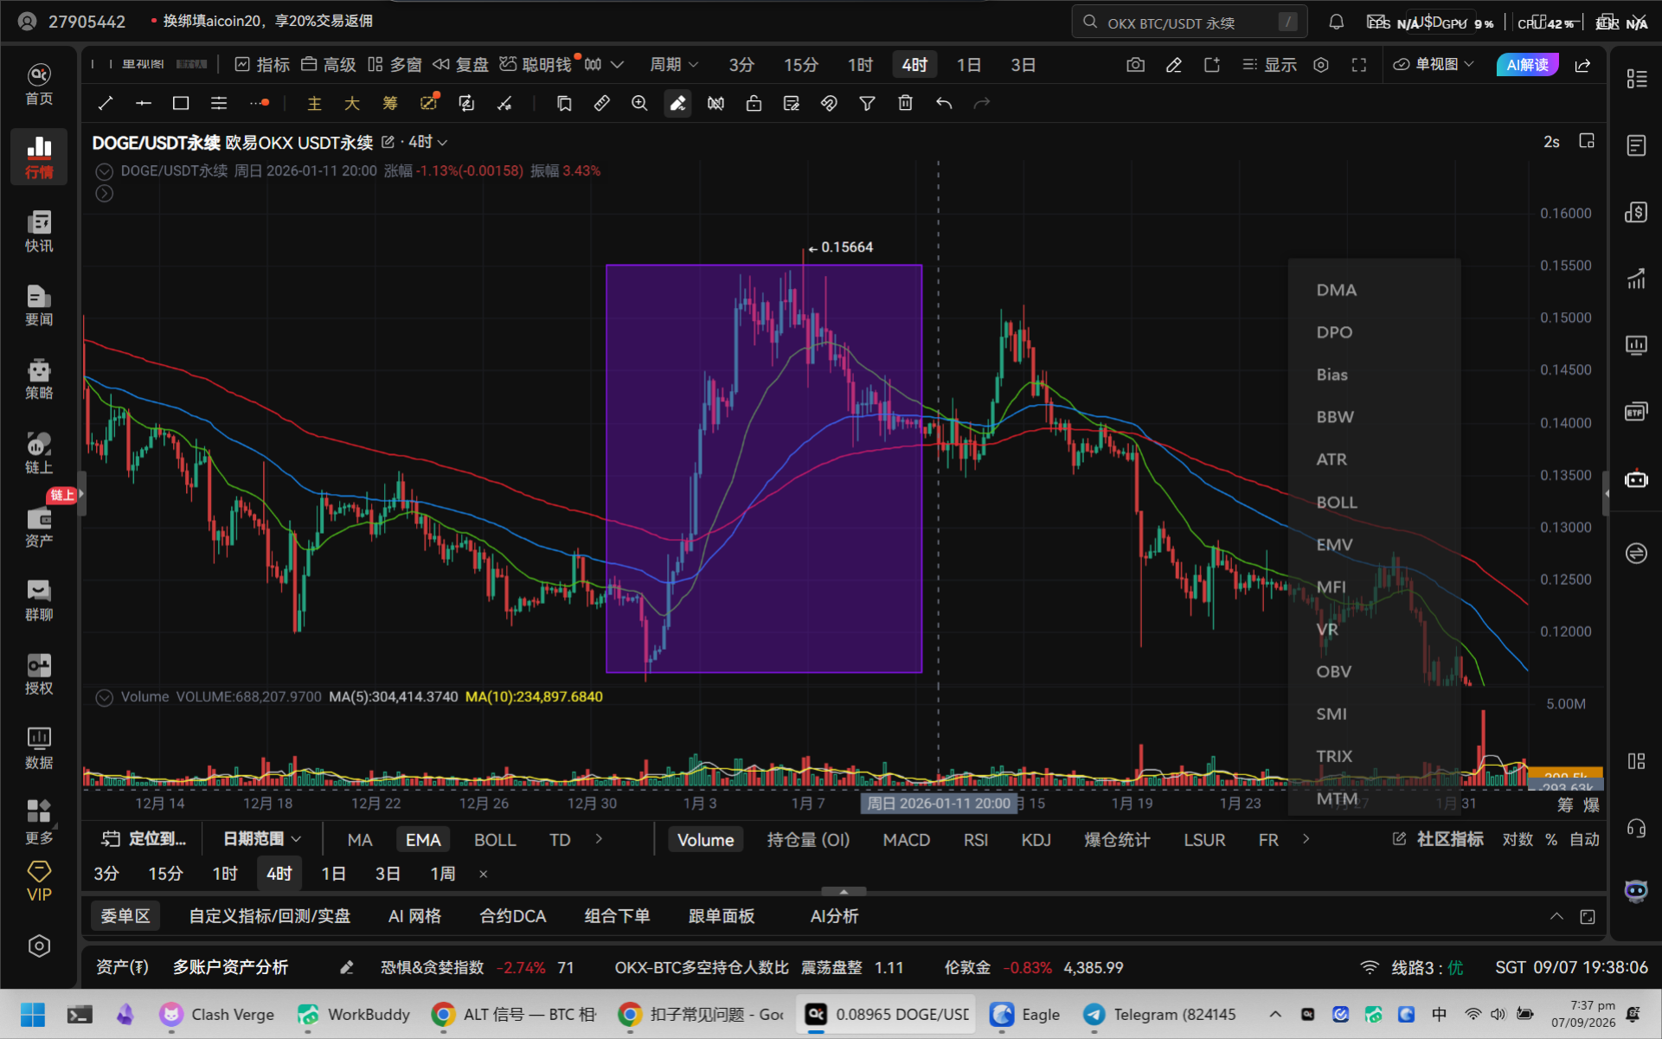This screenshot has height=1039, width=1662.
Task: Click the trash delete drawings icon
Action: pyautogui.click(x=905, y=104)
